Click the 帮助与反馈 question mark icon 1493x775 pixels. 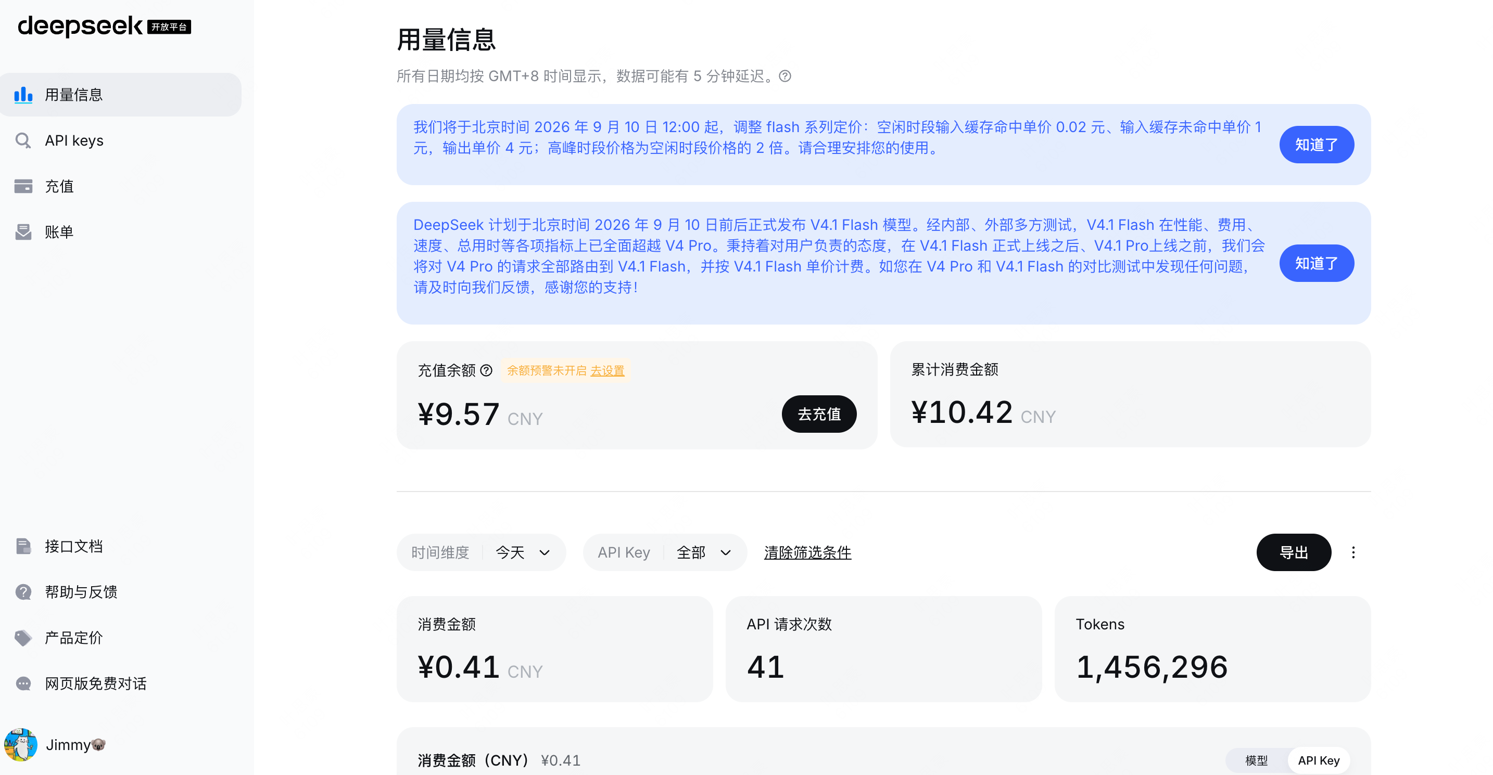coord(23,591)
